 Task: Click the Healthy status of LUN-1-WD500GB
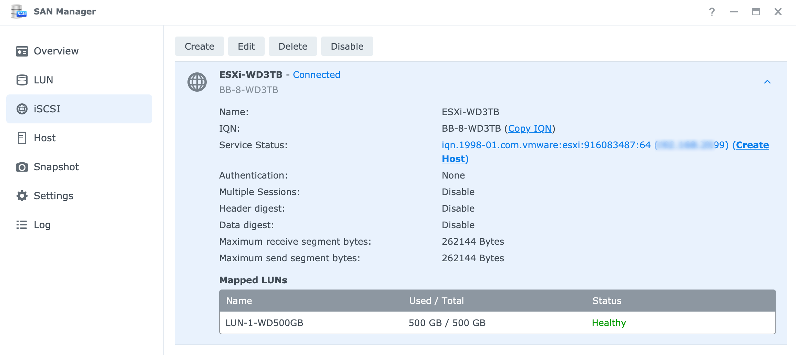[609, 323]
